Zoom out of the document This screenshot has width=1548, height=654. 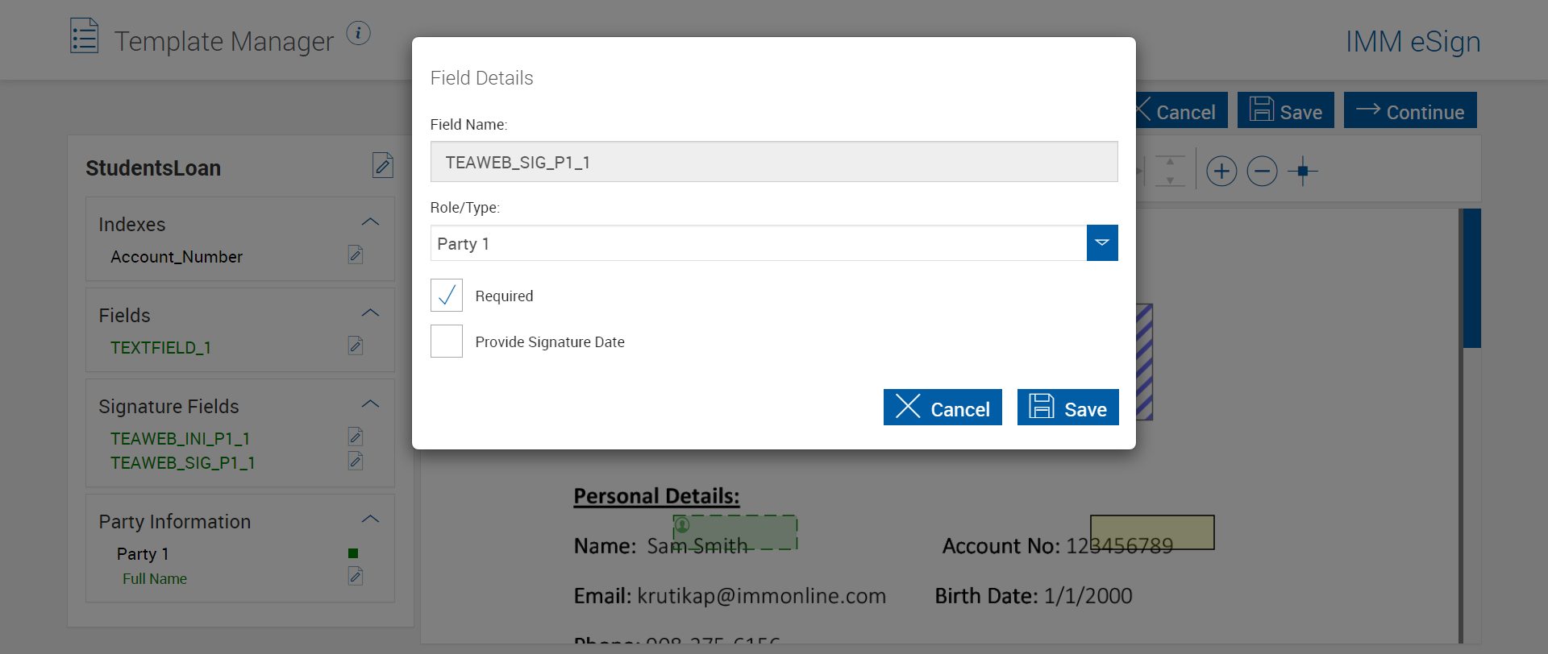click(x=1262, y=171)
